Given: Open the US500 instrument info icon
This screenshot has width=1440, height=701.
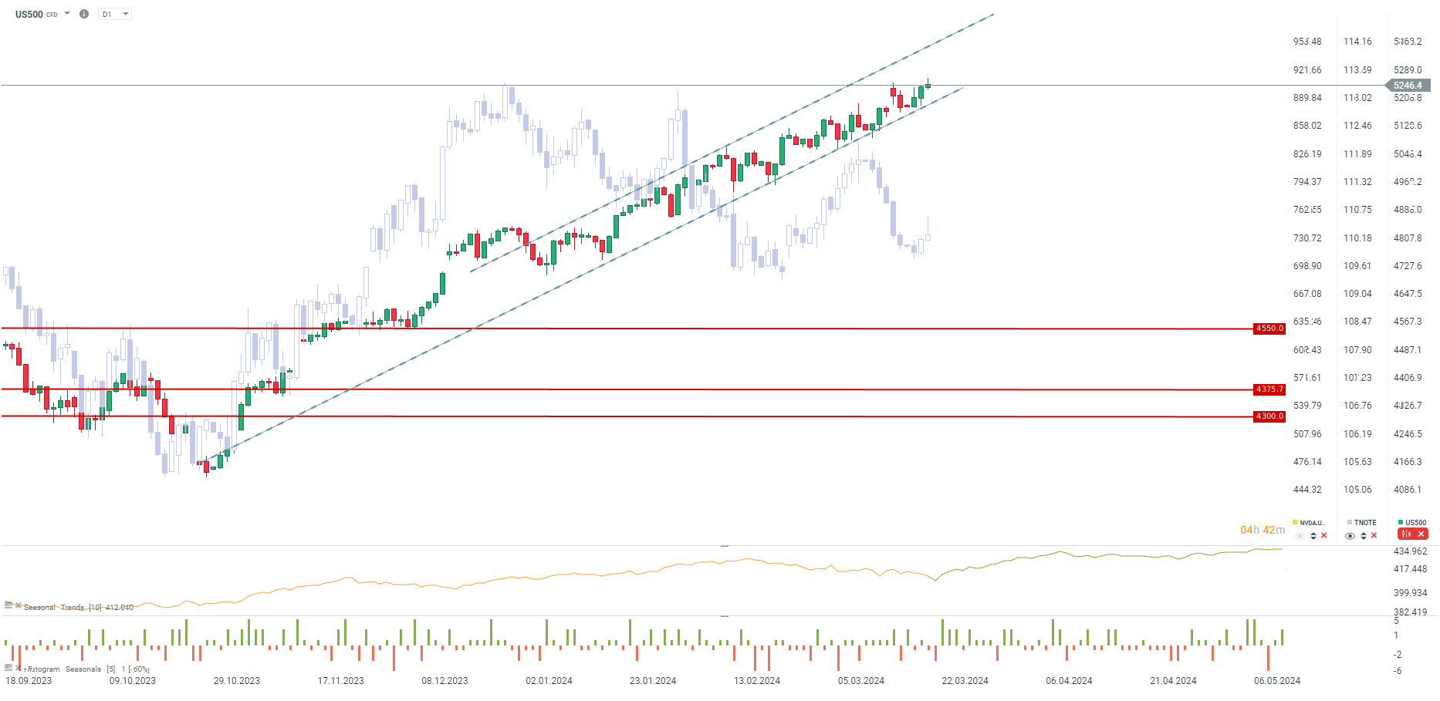Looking at the screenshot, I should pyautogui.click(x=84, y=14).
